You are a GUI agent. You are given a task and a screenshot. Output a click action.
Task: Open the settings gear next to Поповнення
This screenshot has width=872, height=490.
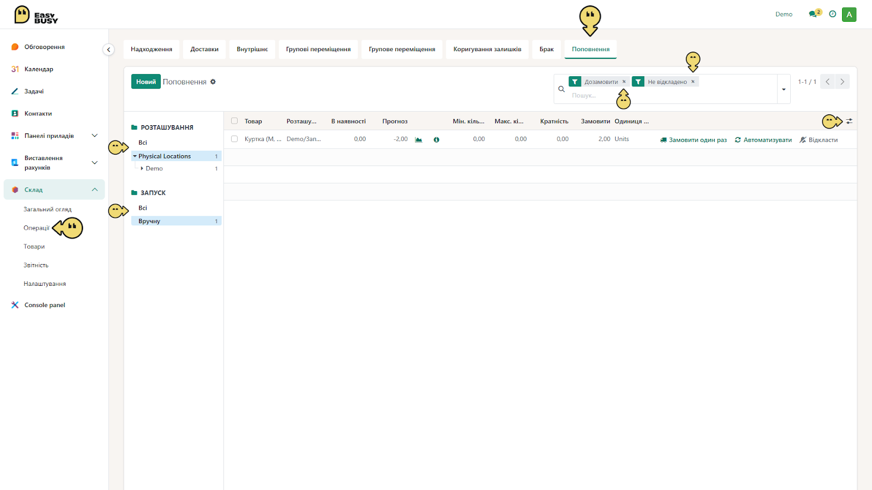point(213,82)
